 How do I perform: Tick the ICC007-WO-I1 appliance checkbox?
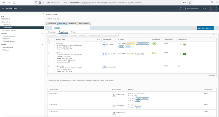point(50,66)
